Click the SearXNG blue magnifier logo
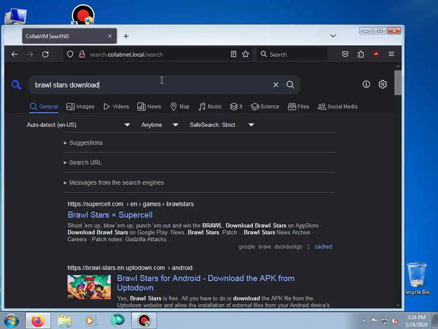 16,84
